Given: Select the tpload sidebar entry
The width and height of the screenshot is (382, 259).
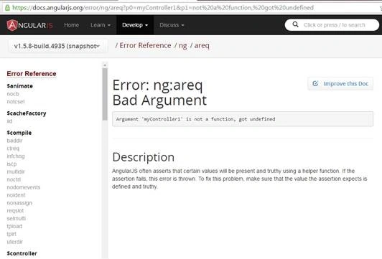Looking at the screenshot, I should pyautogui.click(x=14, y=227).
